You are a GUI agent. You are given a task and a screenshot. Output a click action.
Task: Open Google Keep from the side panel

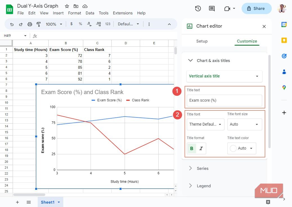click(284, 40)
